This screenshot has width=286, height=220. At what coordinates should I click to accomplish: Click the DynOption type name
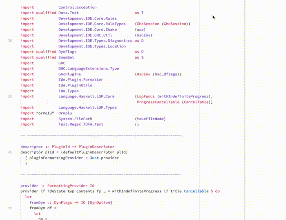tap(100, 202)
